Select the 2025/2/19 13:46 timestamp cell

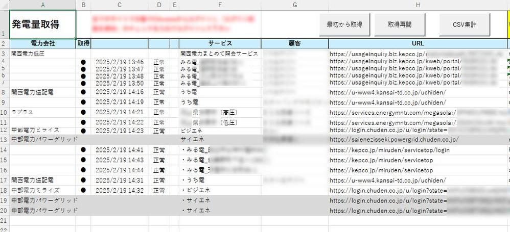point(120,62)
